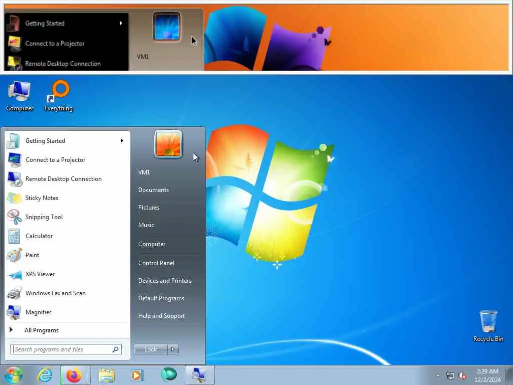The height and width of the screenshot is (385, 513).
Task: Click the docked Magnifier lens view
Action: point(256,37)
